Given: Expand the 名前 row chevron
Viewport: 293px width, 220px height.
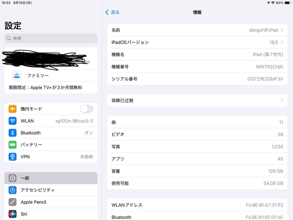Looking at the screenshot, I should coord(282,30).
